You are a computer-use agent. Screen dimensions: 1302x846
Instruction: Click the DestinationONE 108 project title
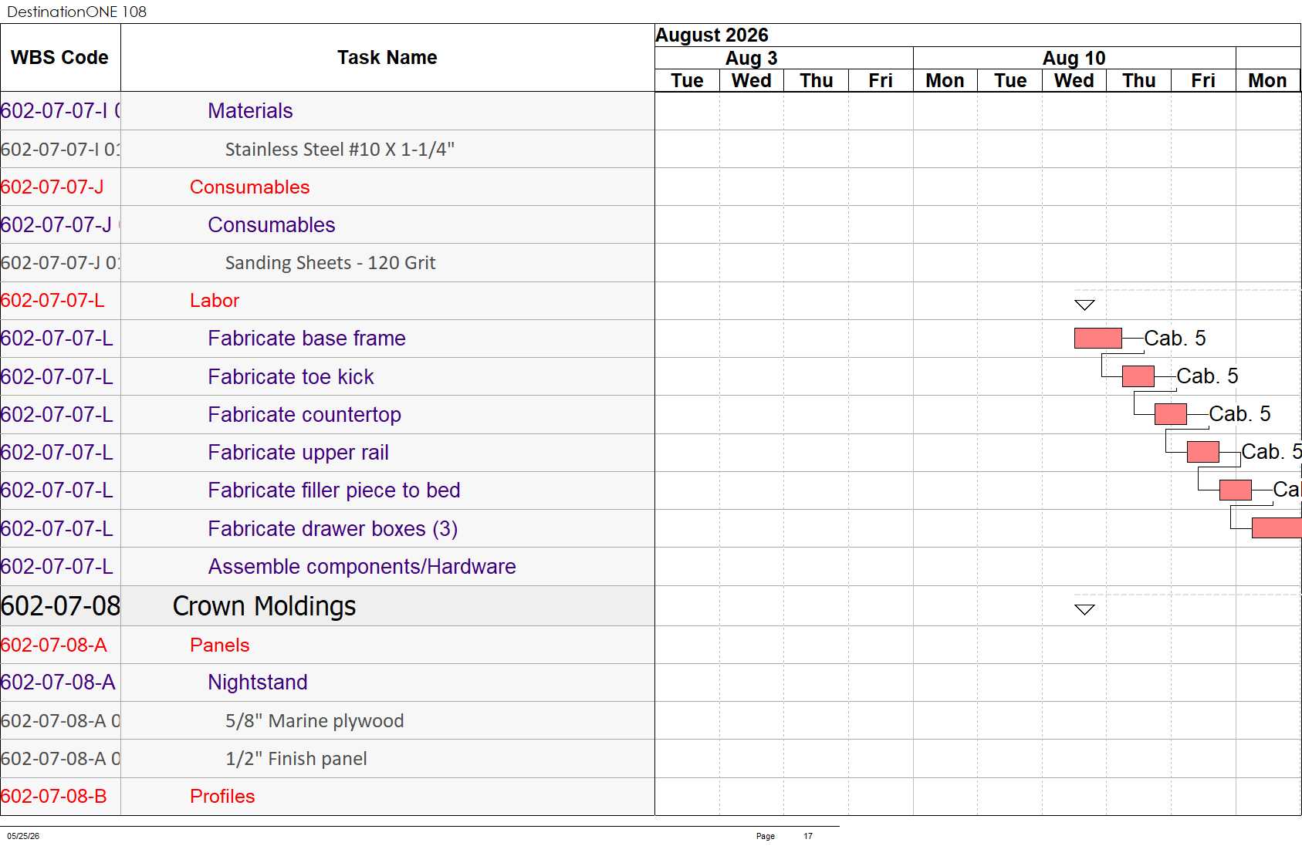click(x=76, y=12)
